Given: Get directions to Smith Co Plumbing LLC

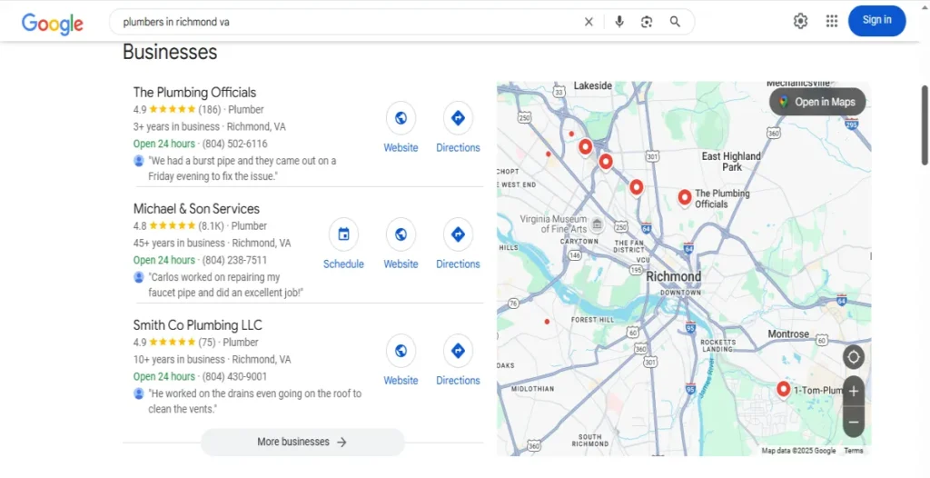Looking at the screenshot, I should coord(458,351).
